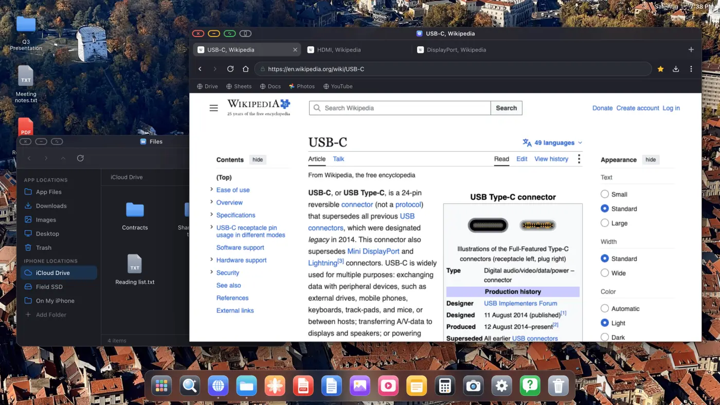Open a new browser tab with the plus icon
Screen dimensions: 720x405
coord(691,50)
